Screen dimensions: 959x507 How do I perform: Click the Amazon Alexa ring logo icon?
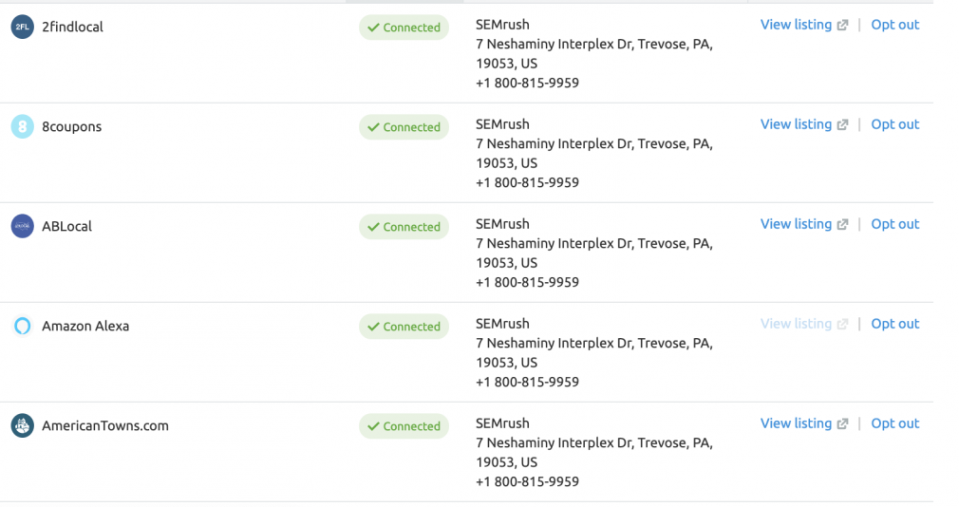tap(22, 326)
